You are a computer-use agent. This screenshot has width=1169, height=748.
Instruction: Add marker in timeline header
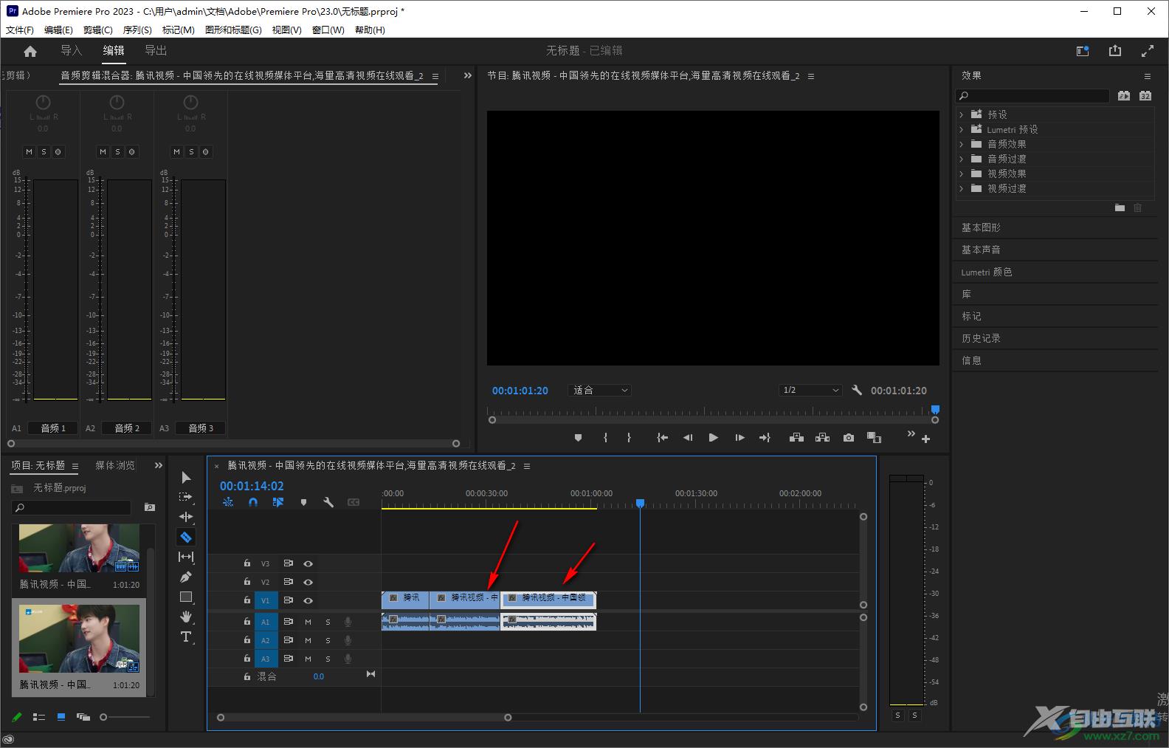tap(303, 502)
